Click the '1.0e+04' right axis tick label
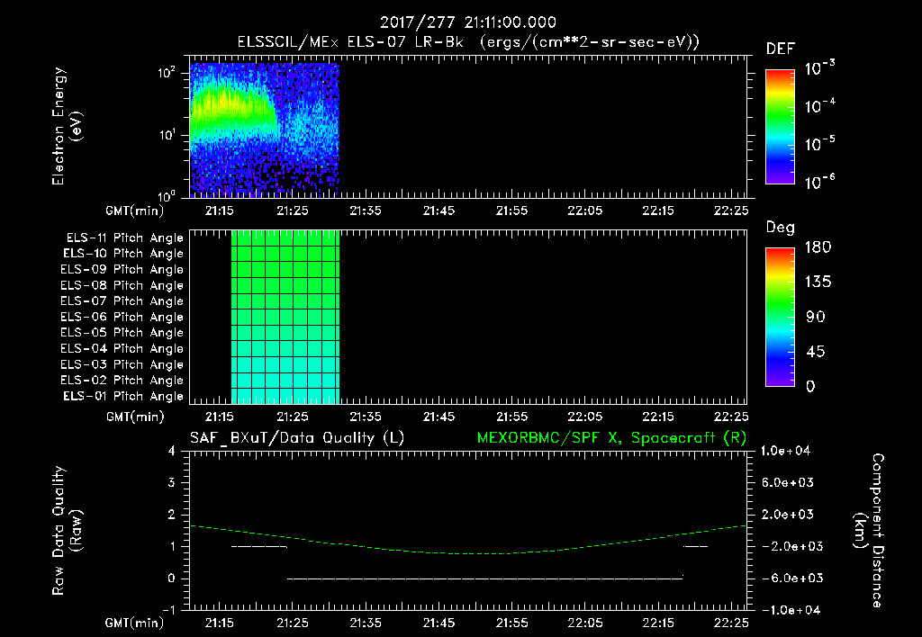922x637 pixels. pyautogui.click(x=785, y=452)
